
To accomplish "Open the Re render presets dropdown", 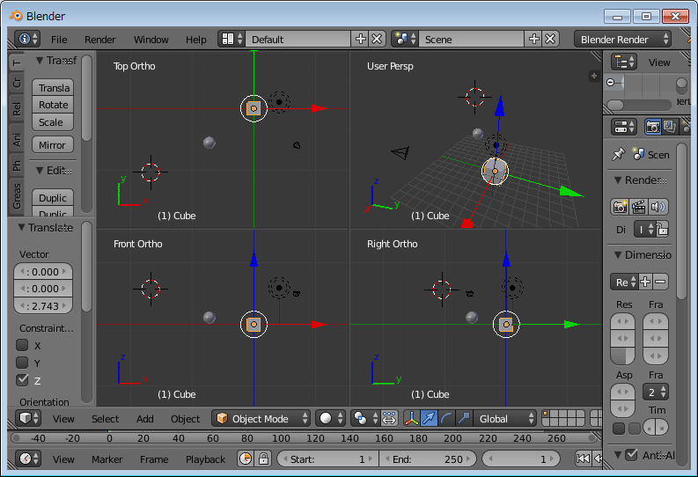I will pyautogui.click(x=624, y=282).
